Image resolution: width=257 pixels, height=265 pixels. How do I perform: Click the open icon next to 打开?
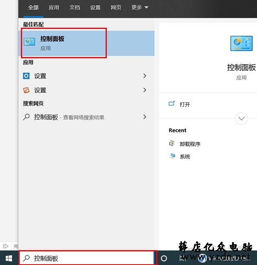(x=171, y=103)
